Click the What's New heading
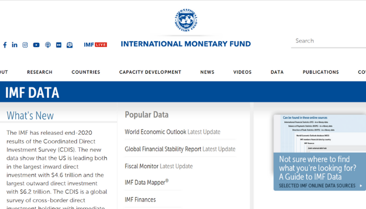The image size is (366, 209). pyautogui.click(x=30, y=115)
